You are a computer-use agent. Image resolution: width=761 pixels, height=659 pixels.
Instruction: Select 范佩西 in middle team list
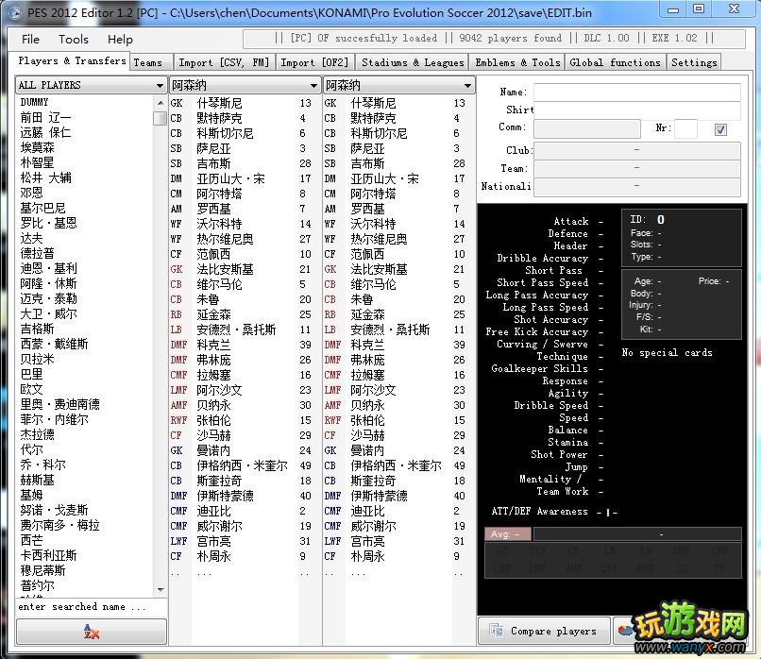213,254
